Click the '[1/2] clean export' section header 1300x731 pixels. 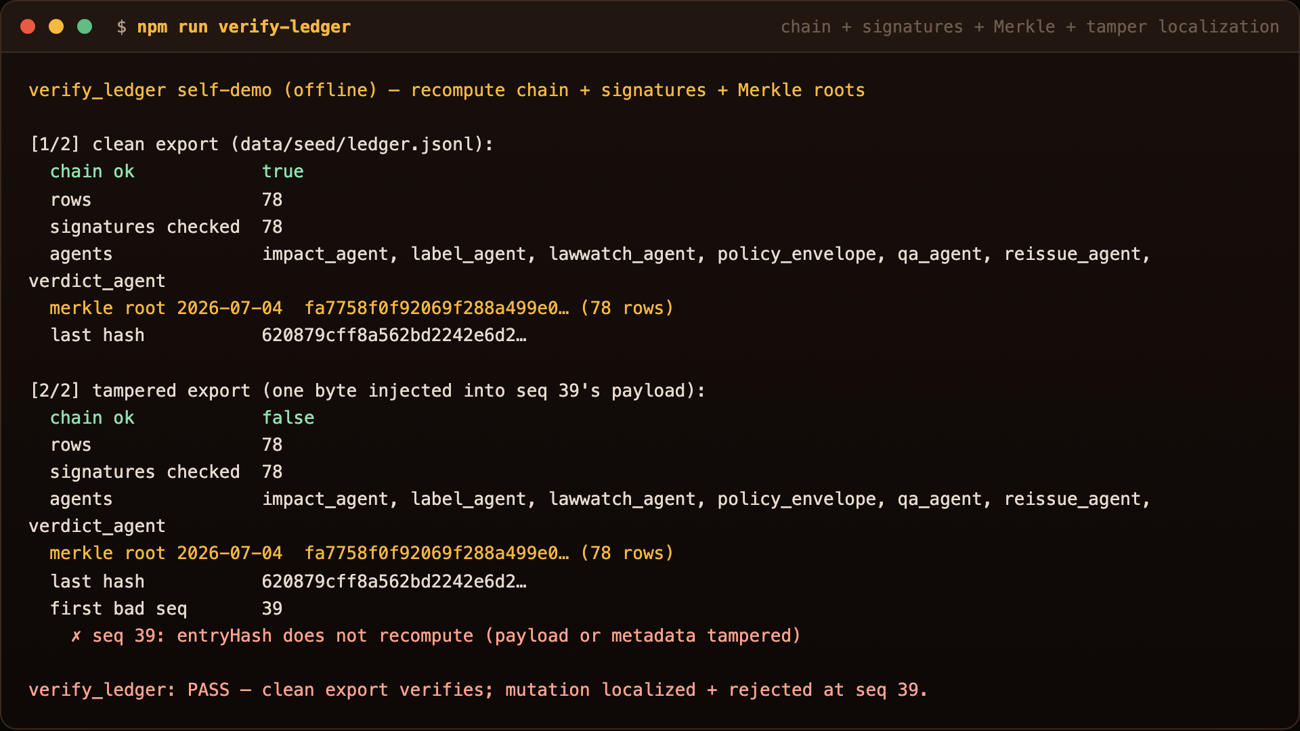[x=261, y=145]
